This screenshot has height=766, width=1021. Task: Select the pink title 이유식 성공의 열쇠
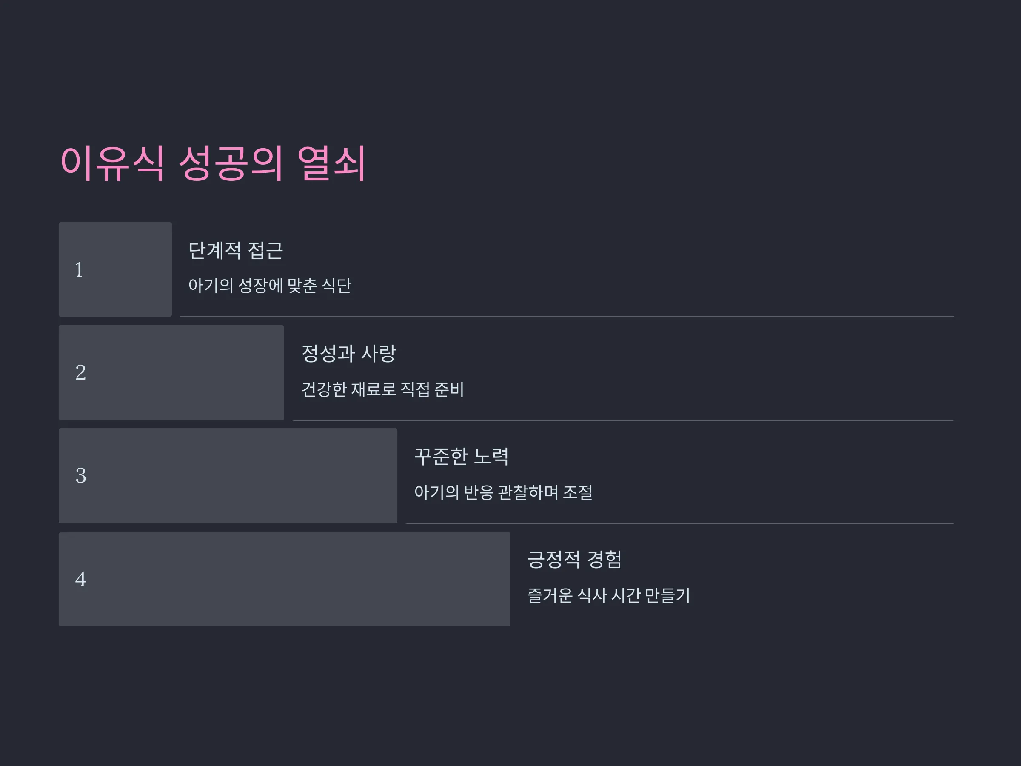(213, 163)
